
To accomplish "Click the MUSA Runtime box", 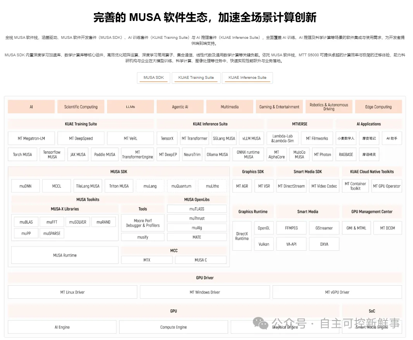I will click(x=65, y=255).
